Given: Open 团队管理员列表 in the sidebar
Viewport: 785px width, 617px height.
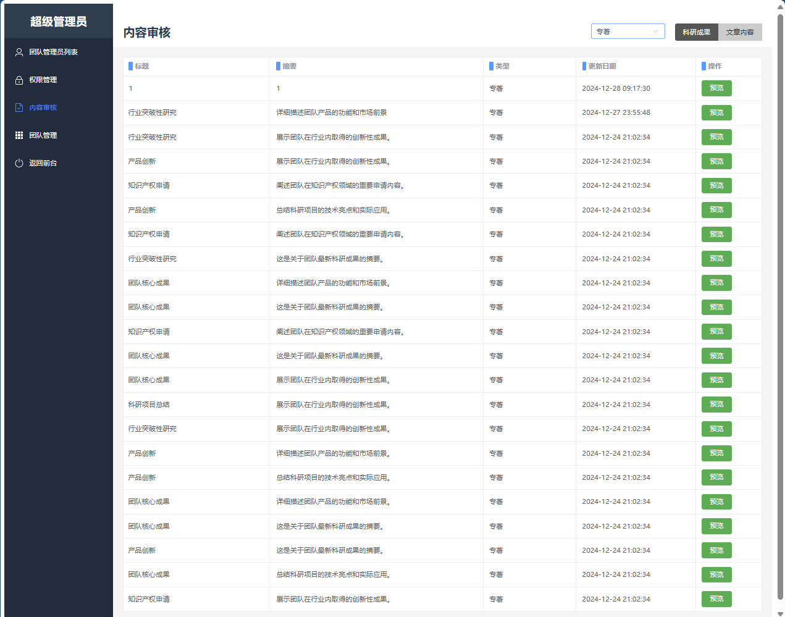Looking at the screenshot, I should click(x=53, y=52).
